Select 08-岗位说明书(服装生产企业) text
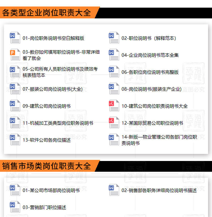212x217 pixels. click(x=152, y=89)
